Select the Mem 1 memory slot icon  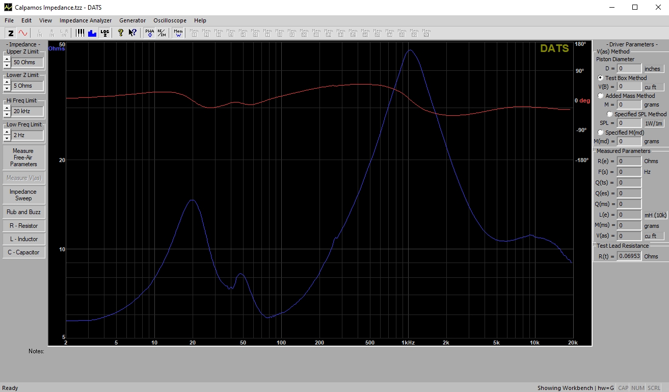(194, 33)
